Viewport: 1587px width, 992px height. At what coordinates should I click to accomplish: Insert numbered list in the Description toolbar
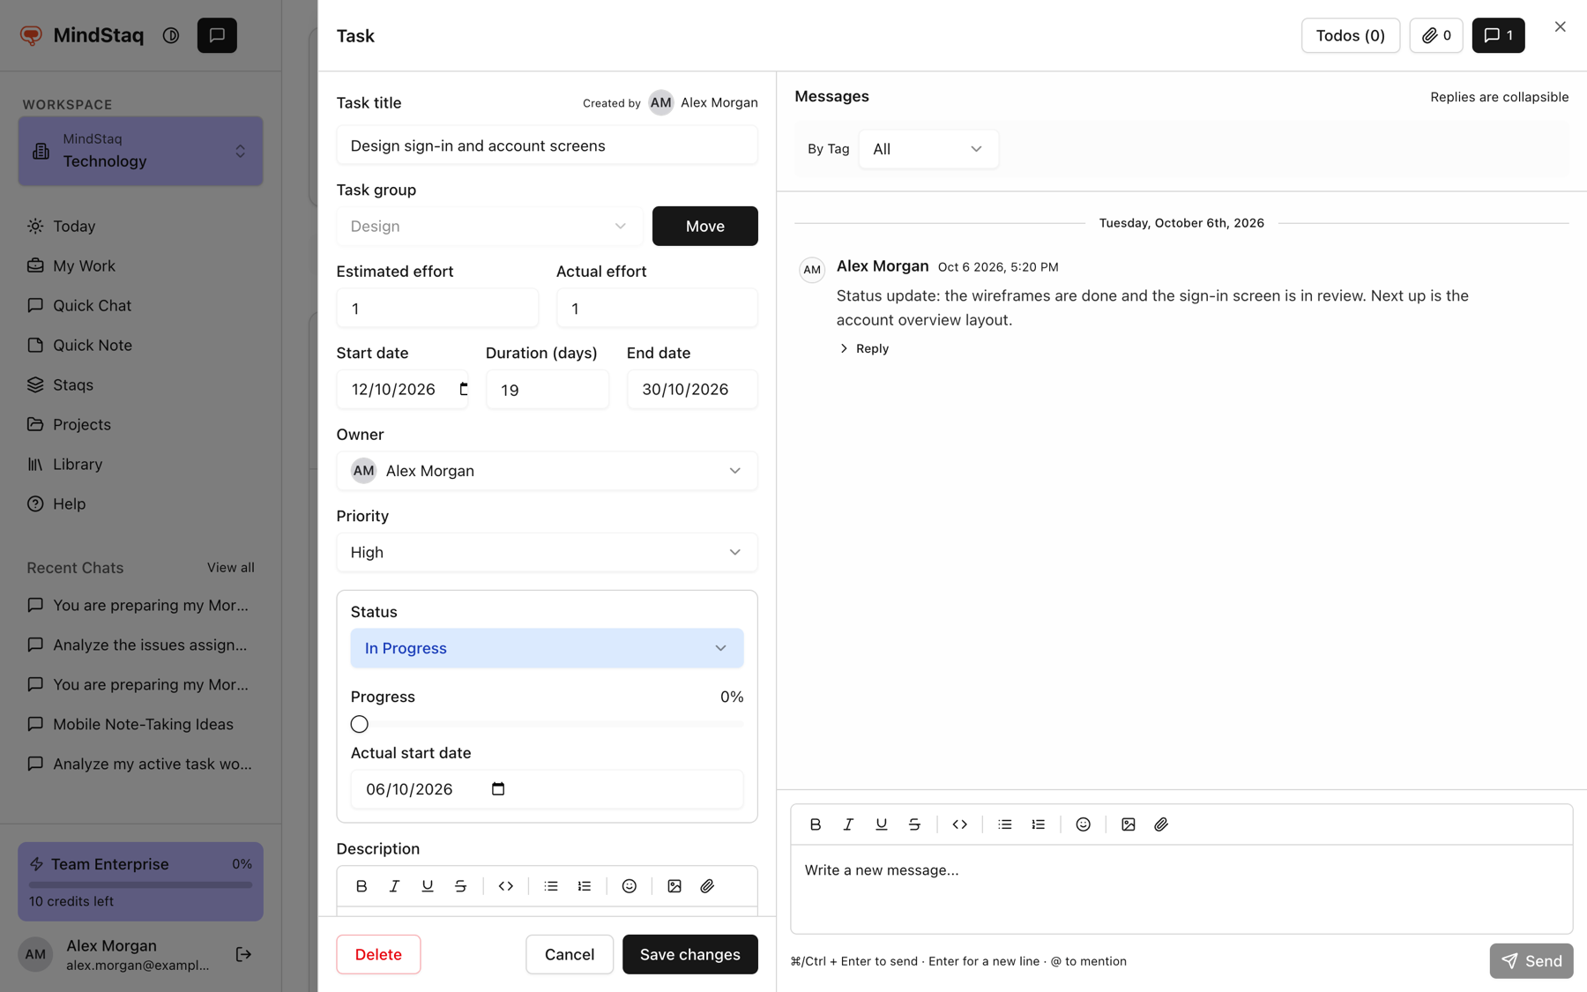pos(585,886)
